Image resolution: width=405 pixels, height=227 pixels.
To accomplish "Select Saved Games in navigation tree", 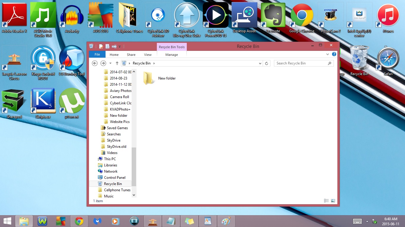I will (114, 128).
